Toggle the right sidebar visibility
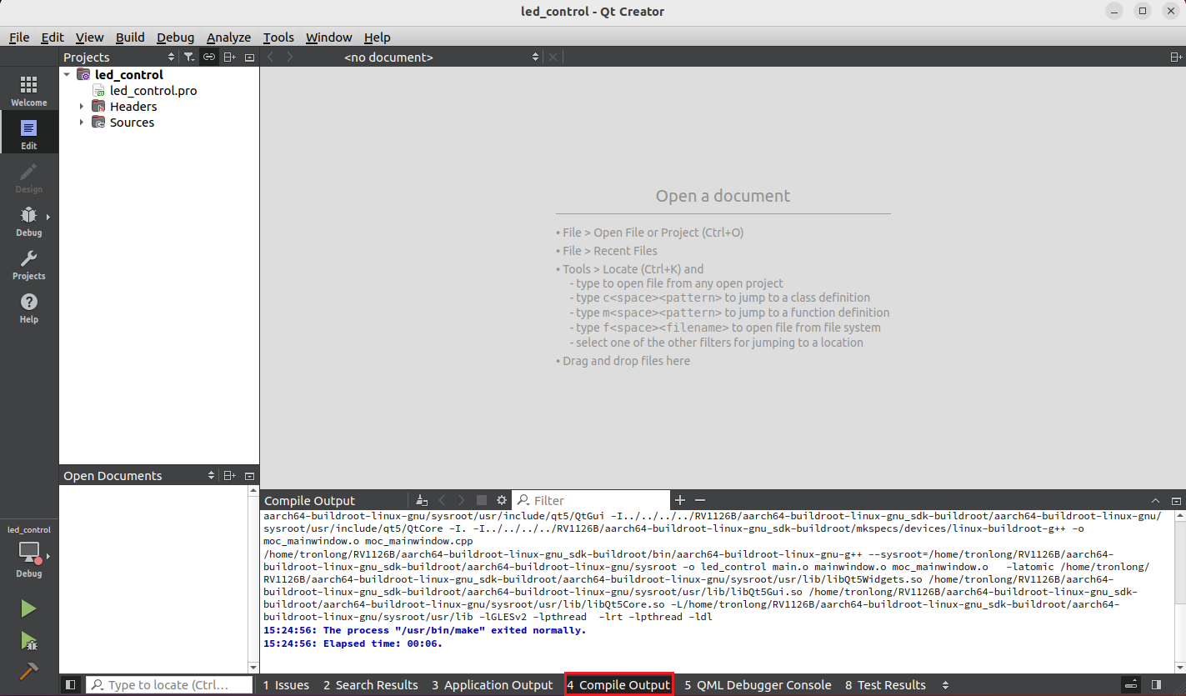 coord(1156,684)
